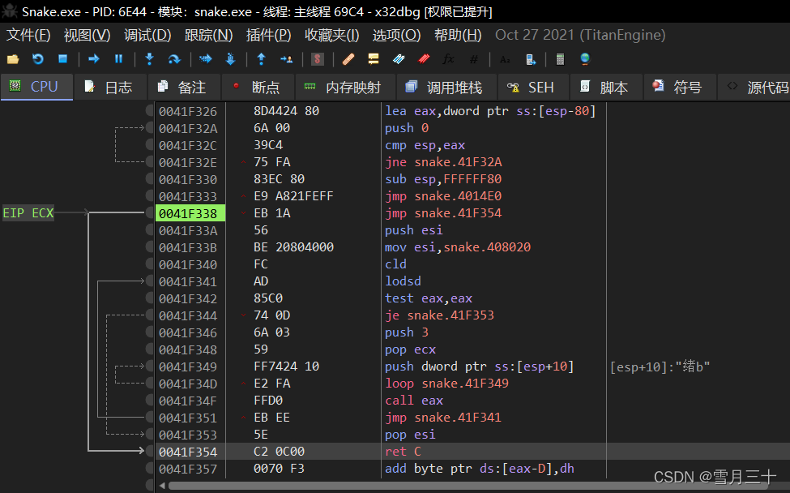
Task: Restart the debugged program
Action: tap(38, 59)
